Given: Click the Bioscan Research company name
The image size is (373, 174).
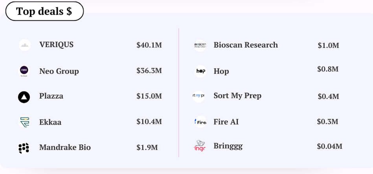Looking at the screenshot, I should (x=246, y=45).
